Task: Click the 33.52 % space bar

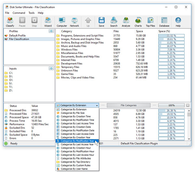Action: click(171, 35)
